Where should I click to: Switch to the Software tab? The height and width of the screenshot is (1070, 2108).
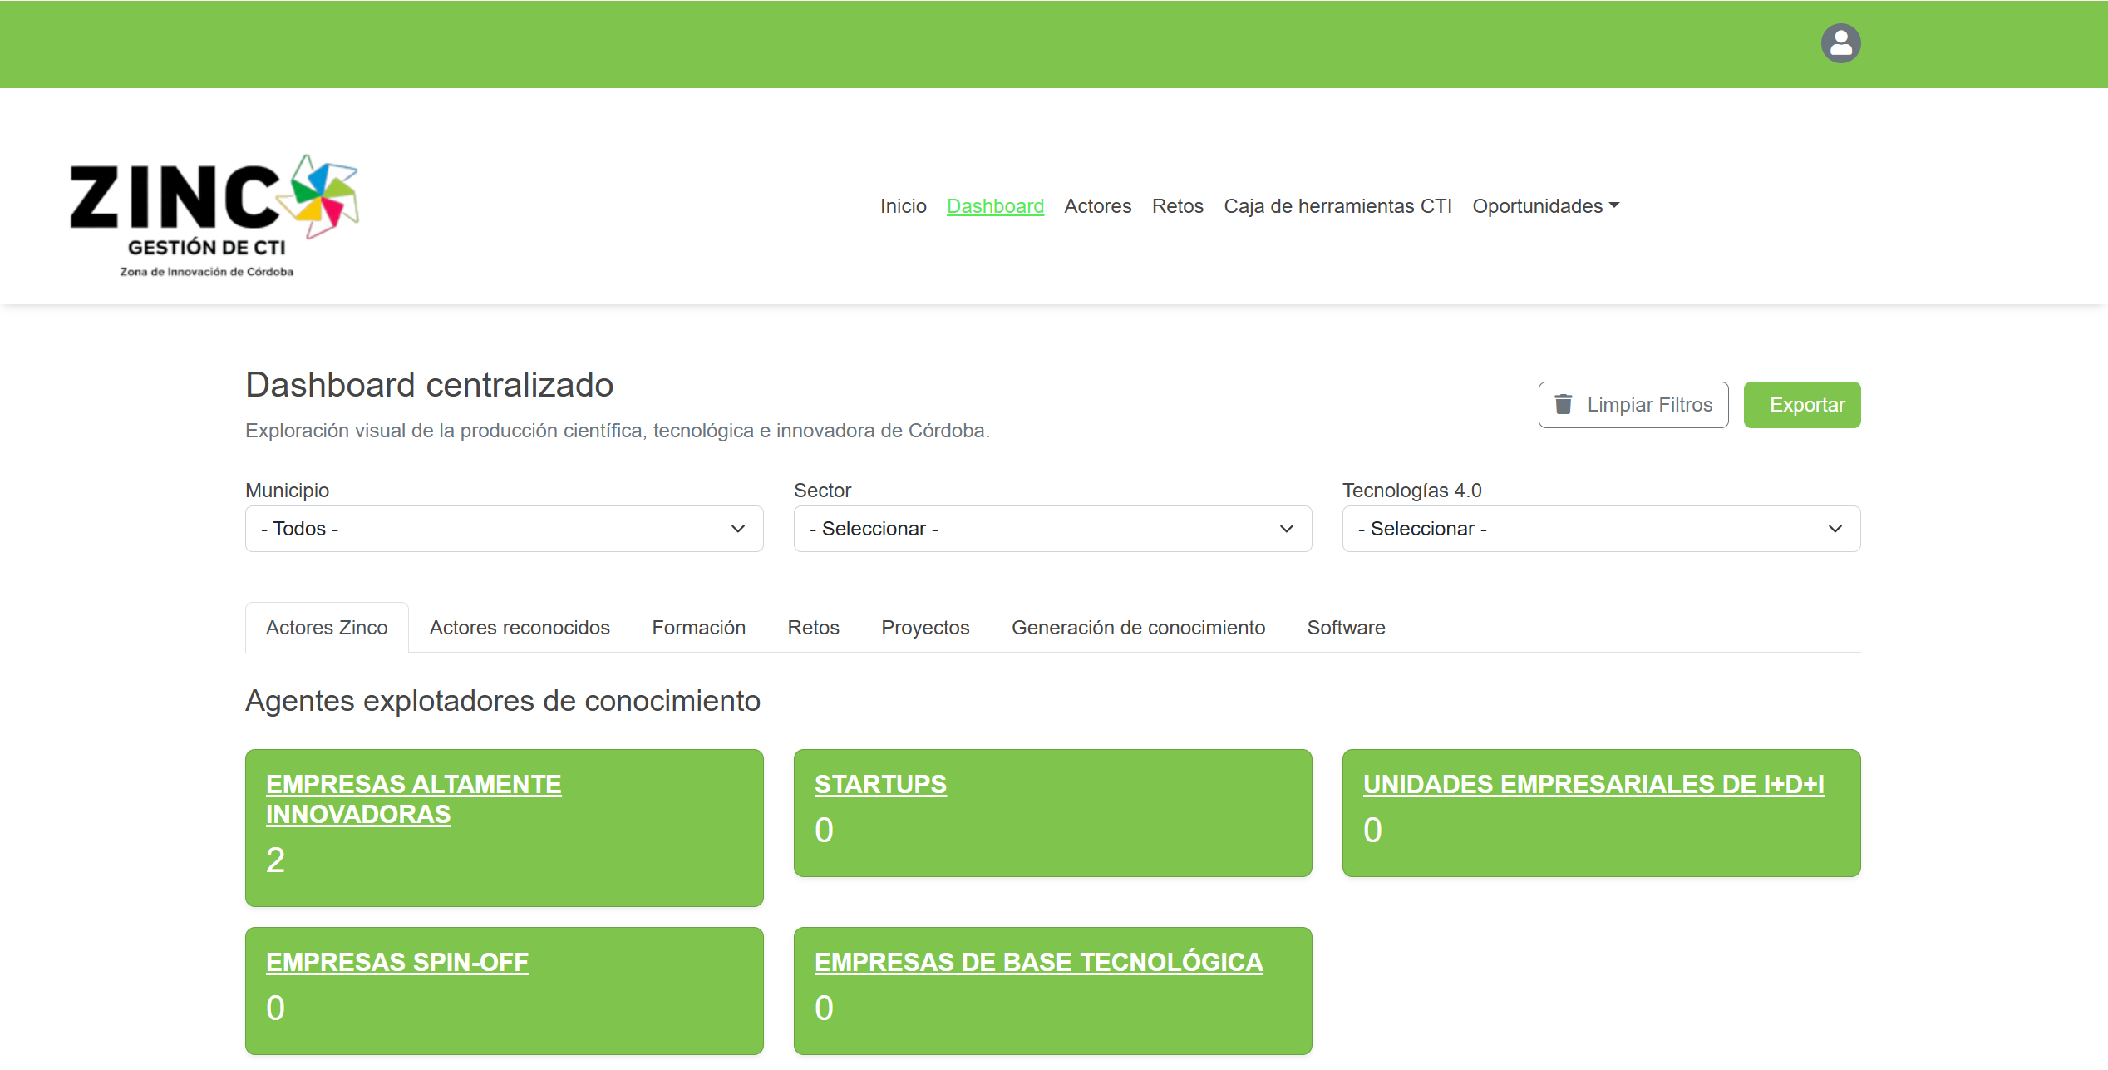coord(1345,628)
